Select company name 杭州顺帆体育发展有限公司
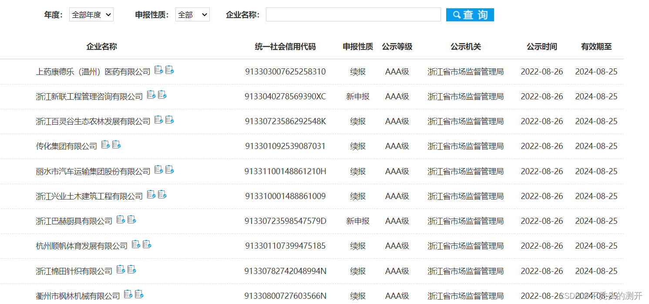649x304 pixels. pyautogui.click(x=82, y=246)
